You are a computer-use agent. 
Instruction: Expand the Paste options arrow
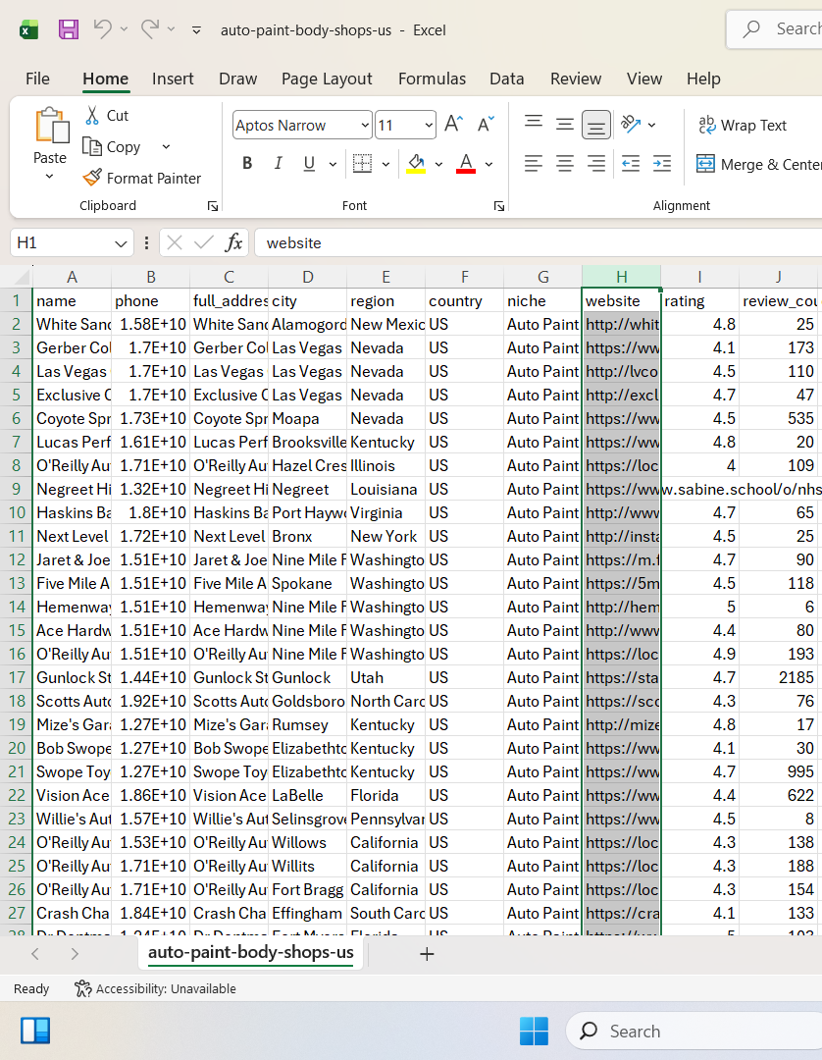[x=49, y=177]
